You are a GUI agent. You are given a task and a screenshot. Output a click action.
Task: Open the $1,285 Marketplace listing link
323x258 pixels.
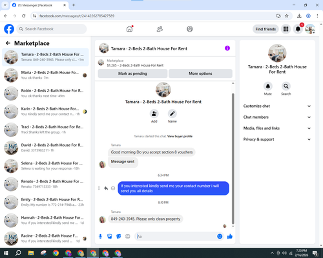(x=135, y=65)
